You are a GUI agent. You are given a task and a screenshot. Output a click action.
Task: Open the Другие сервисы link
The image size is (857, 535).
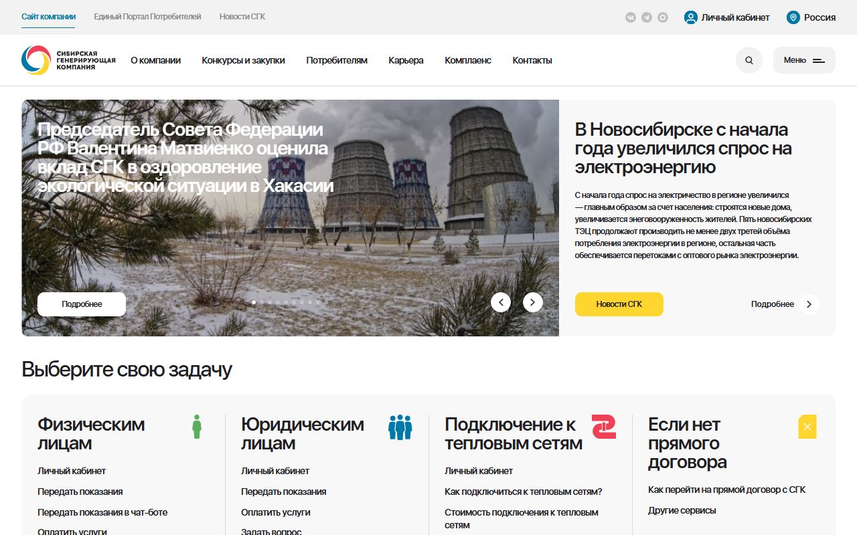coord(682,510)
